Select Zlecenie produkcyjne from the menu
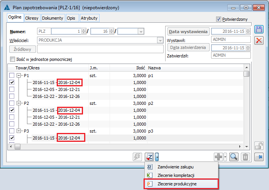Viewport: 269px width, 190px height. click(x=177, y=184)
